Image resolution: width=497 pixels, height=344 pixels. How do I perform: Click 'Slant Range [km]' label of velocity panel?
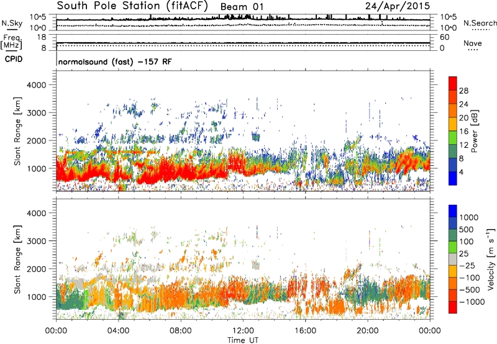tap(17, 259)
